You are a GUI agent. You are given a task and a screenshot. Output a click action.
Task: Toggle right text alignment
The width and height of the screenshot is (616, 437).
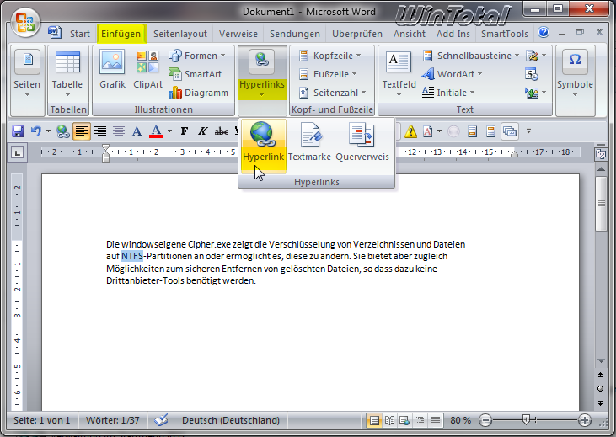(x=100, y=131)
